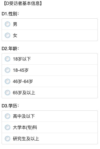Click the 65岁及以上 label text

coord(24,93)
